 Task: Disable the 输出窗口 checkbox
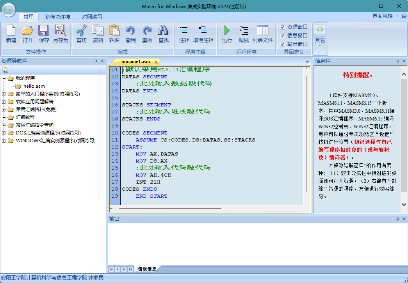[x=282, y=44]
